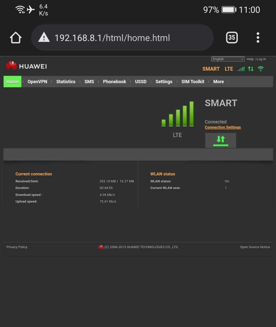Go to the SIM Toolkit tab
Viewport: 276px width, 327px height.
click(193, 81)
